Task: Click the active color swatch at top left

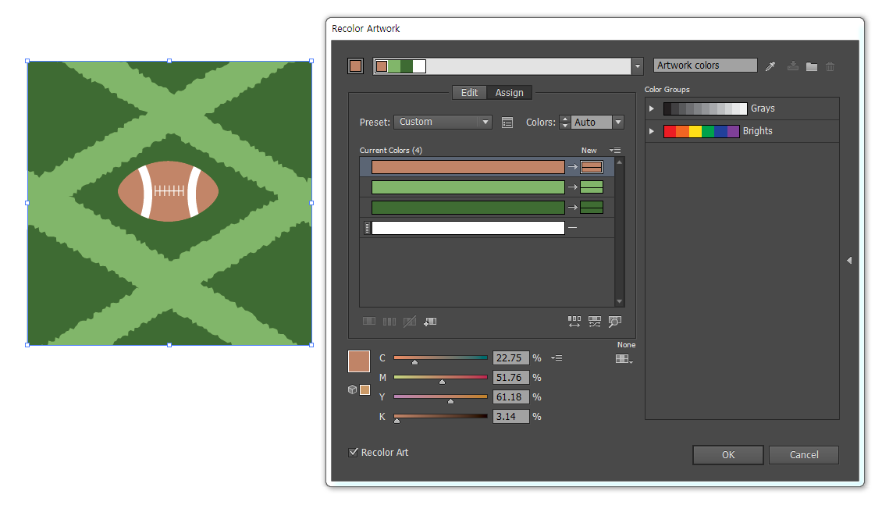Action: [355, 66]
